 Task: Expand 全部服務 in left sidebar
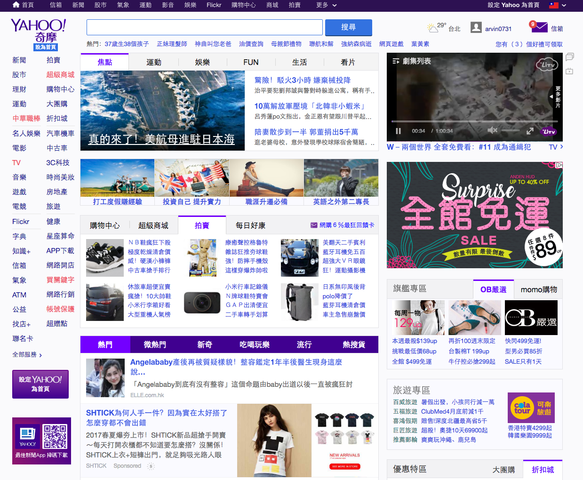tap(27, 355)
